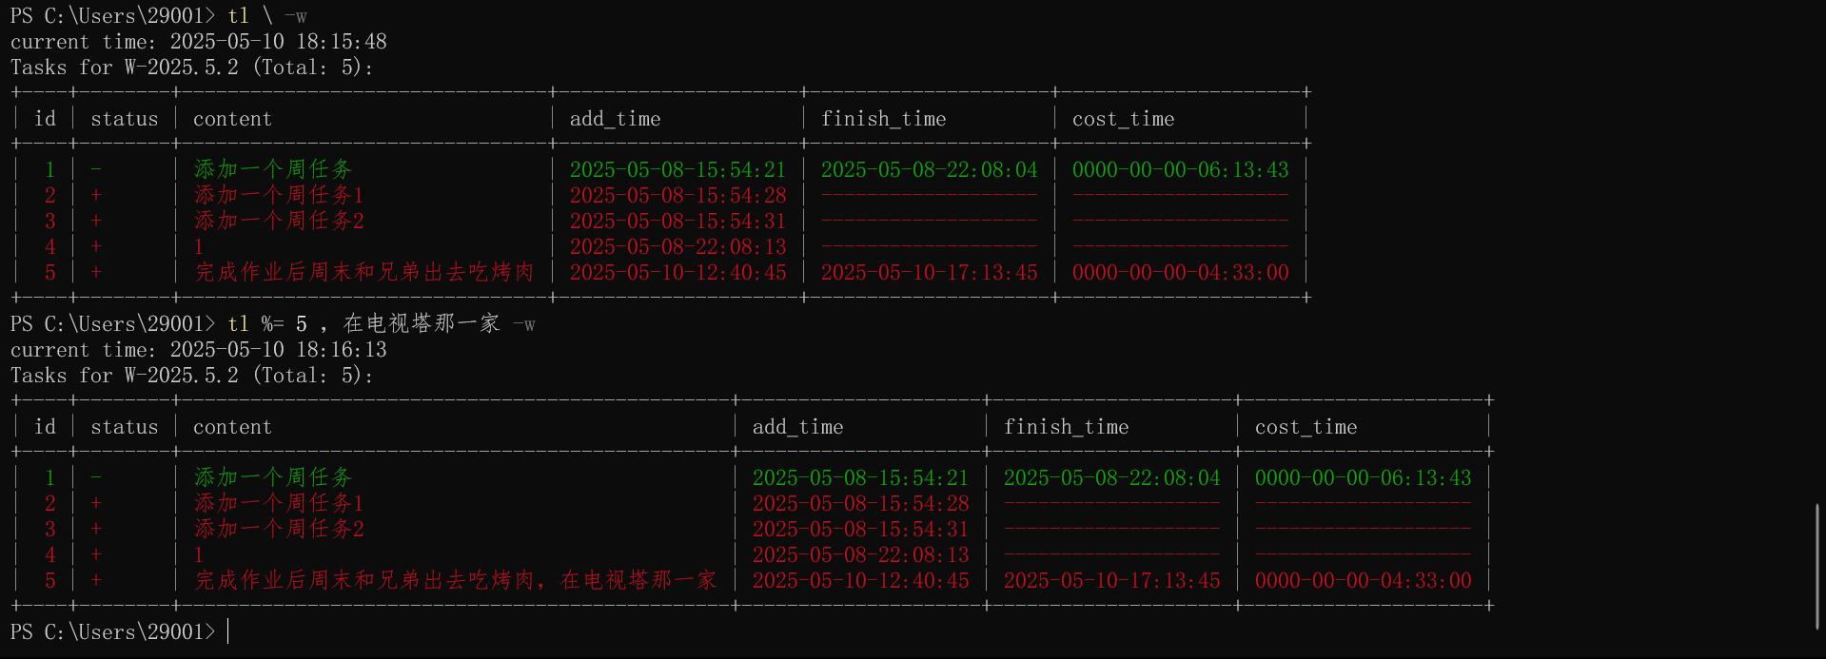Click 'id' header in the lower table

(x=45, y=427)
